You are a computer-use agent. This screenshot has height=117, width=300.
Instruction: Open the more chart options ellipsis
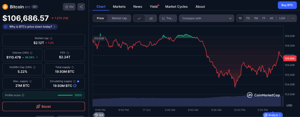[293, 18]
